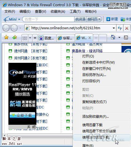
Task: Open the 工具(T) menu
Action: click(75, 12)
